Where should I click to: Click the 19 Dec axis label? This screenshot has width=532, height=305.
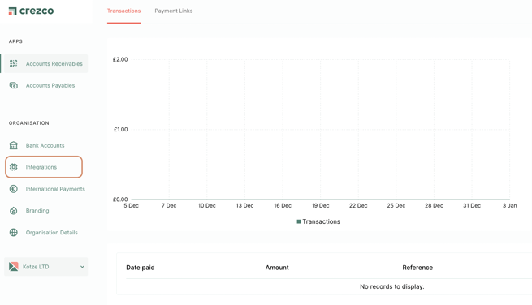[320, 206]
